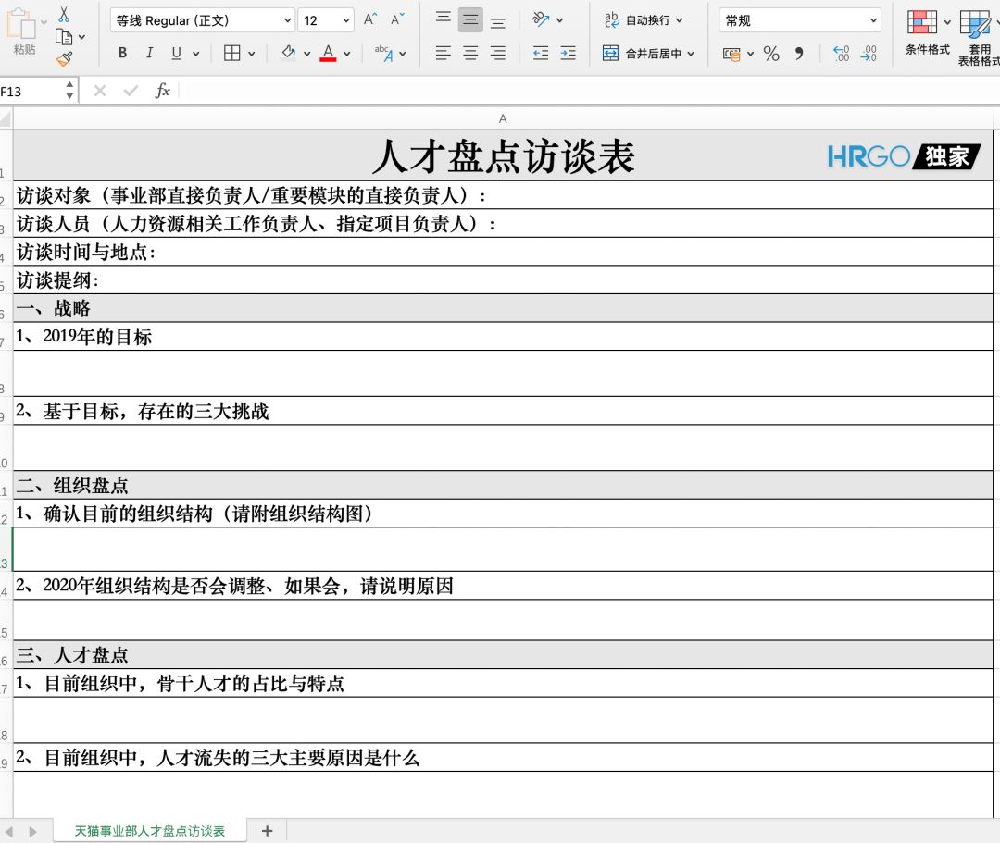The width and height of the screenshot is (1000, 843).
Task: Toggle Bold formatting
Action: pos(122,53)
